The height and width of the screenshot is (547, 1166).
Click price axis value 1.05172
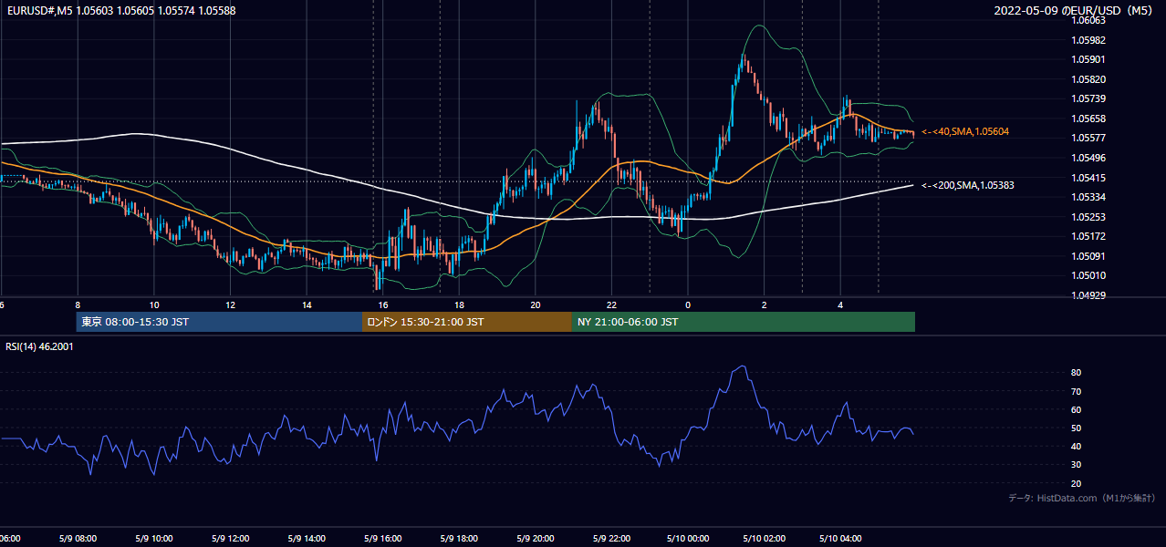click(x=1088, y=236)
